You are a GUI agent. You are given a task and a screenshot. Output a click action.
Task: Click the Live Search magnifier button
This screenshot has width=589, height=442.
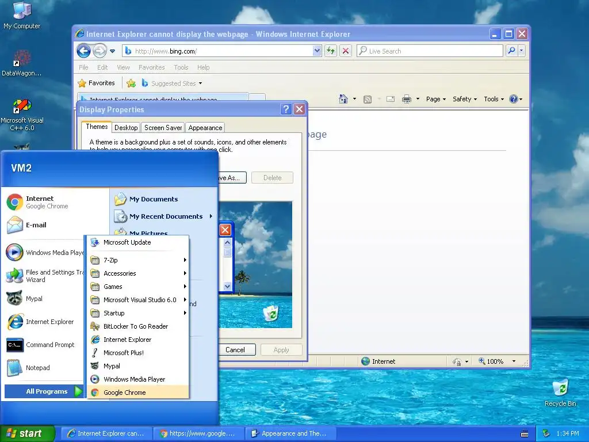[511, 51]
